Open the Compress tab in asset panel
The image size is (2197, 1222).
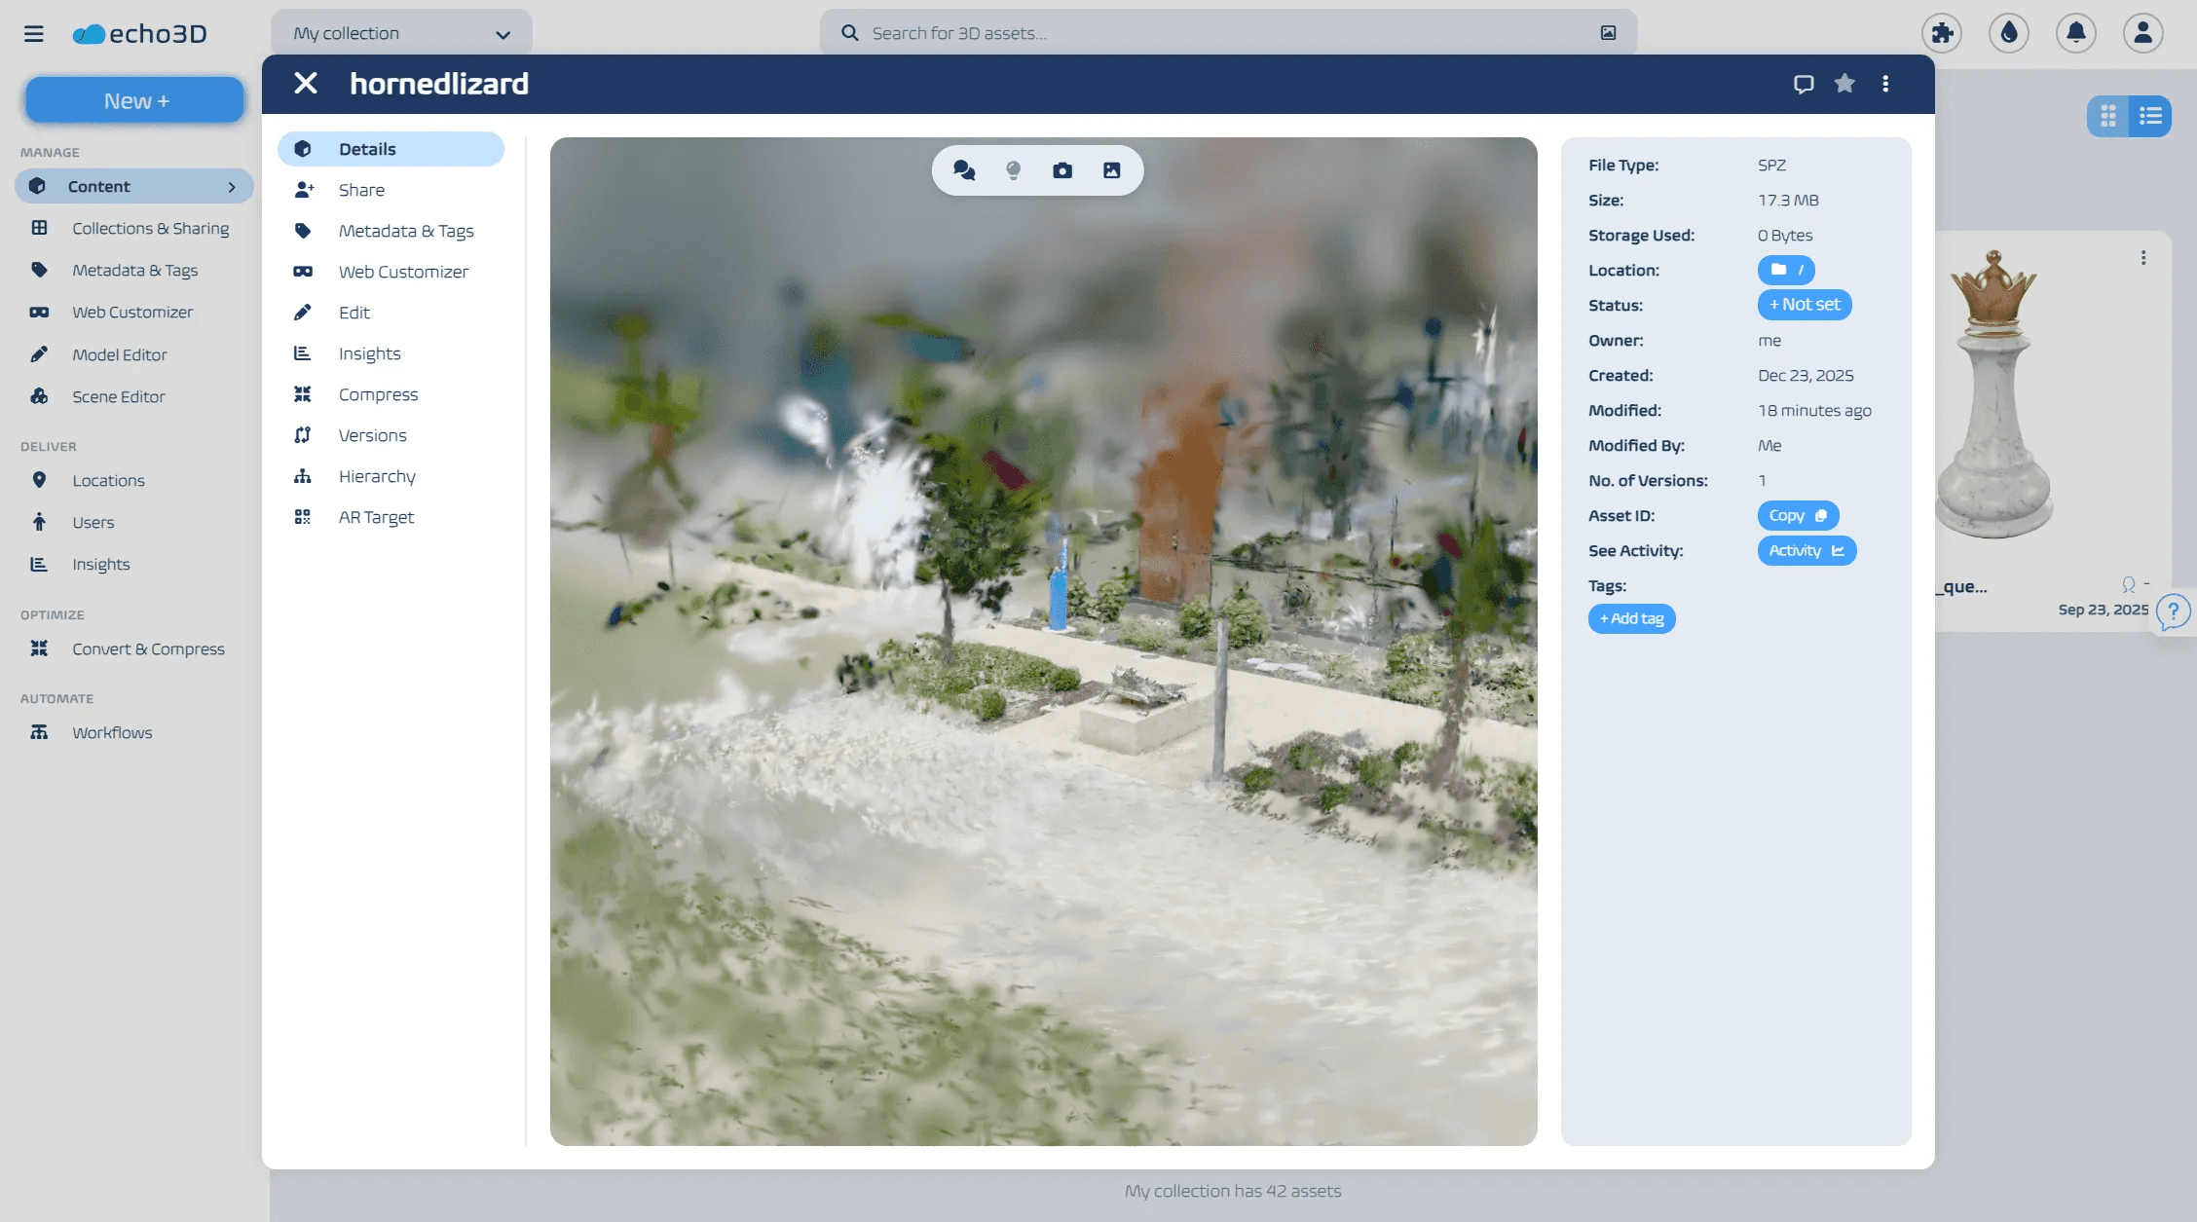(378, 394)
